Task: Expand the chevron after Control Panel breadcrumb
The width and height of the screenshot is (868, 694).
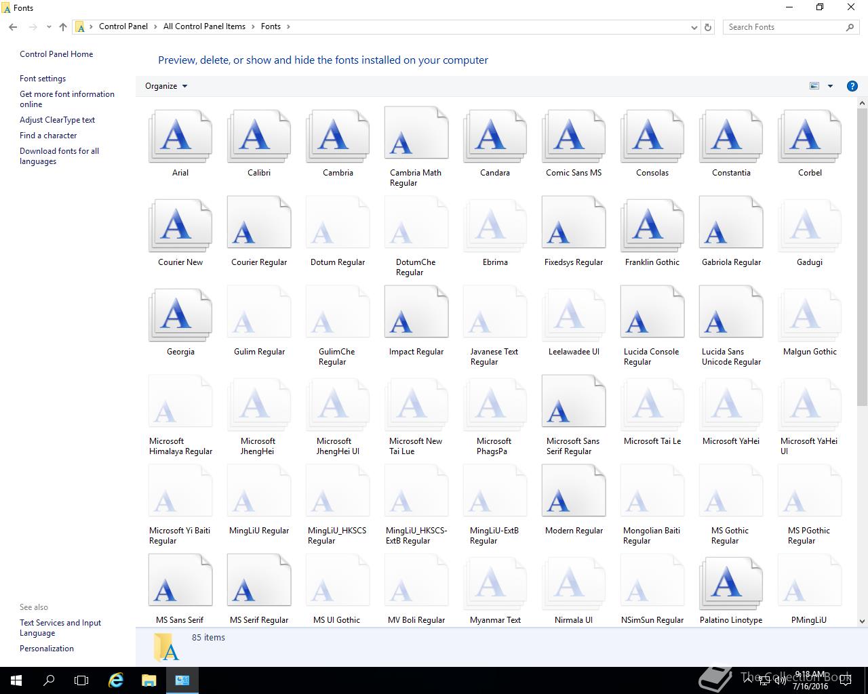Action: [x=155, y=26]
